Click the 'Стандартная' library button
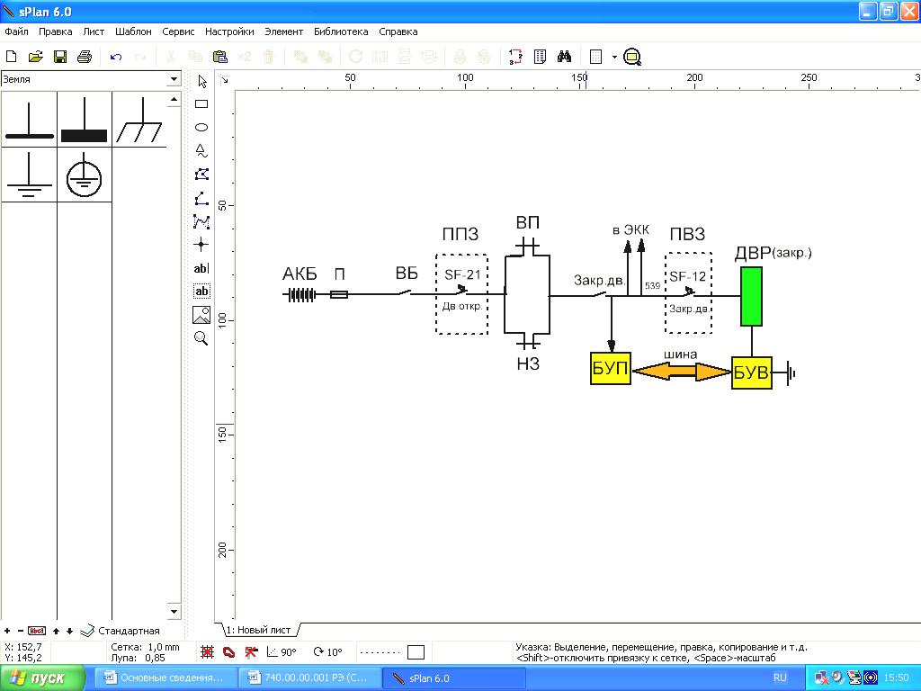Viewport: 921px width, 691px height. (x=121, y=631)
